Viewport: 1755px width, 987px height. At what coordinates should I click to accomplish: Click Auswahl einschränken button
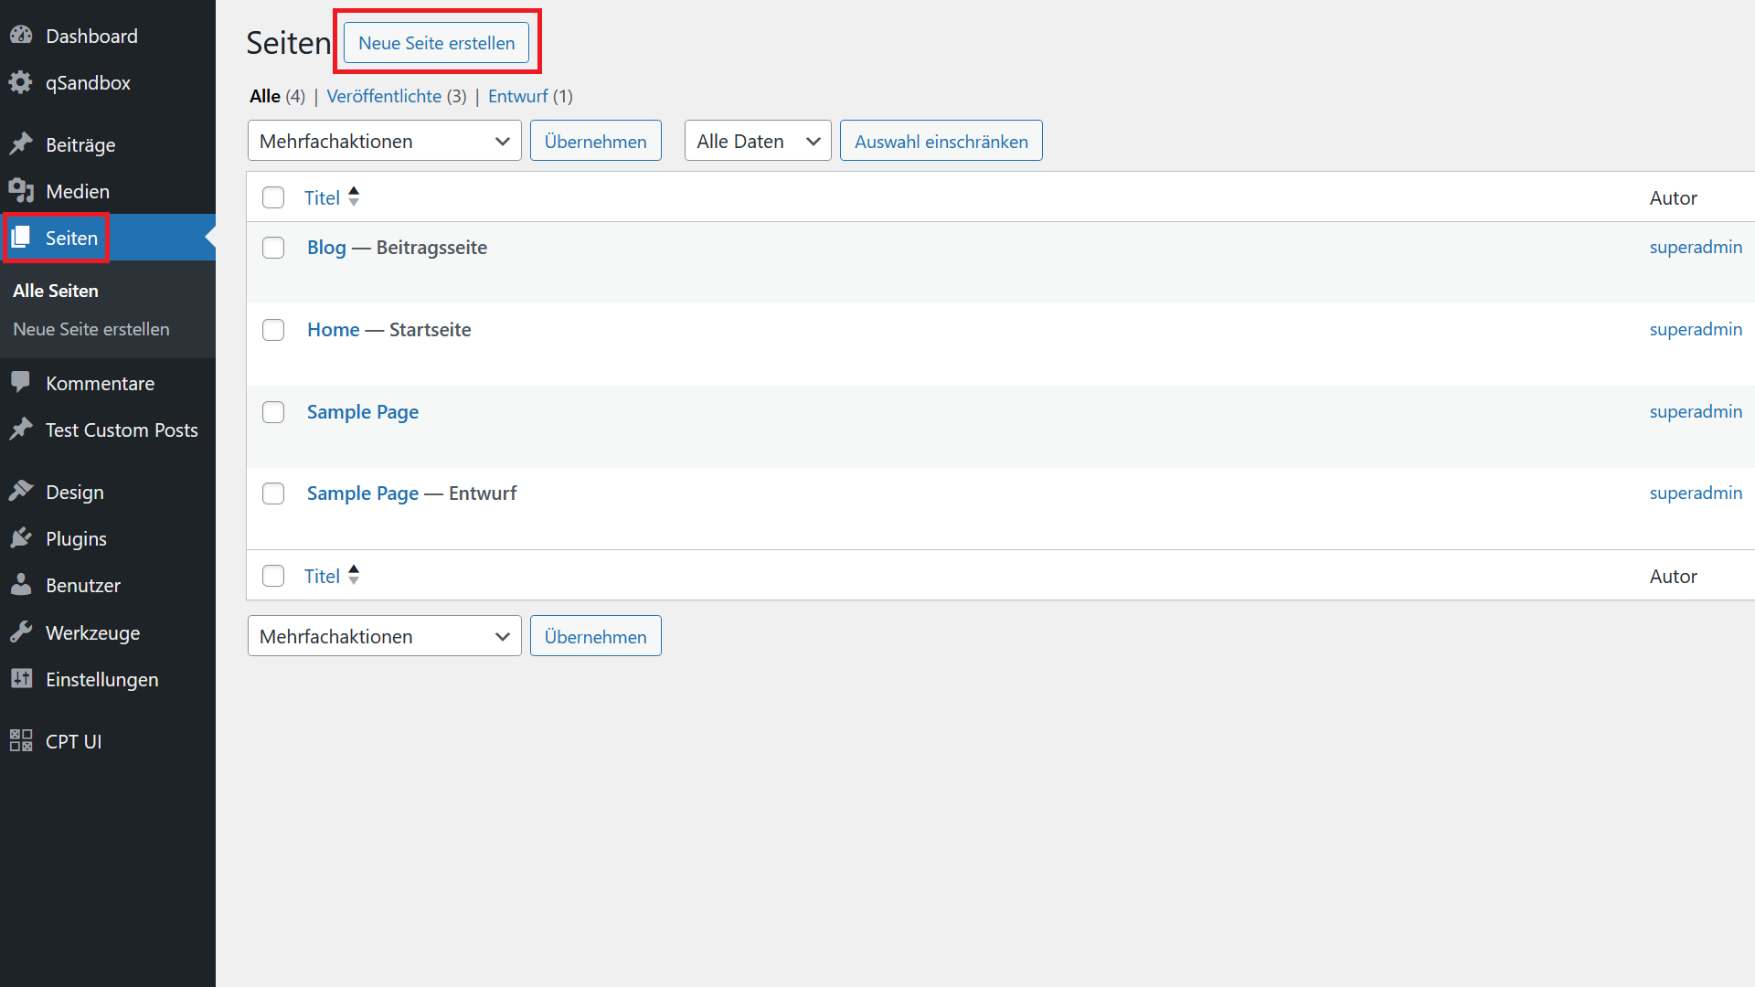pos(941,141)
